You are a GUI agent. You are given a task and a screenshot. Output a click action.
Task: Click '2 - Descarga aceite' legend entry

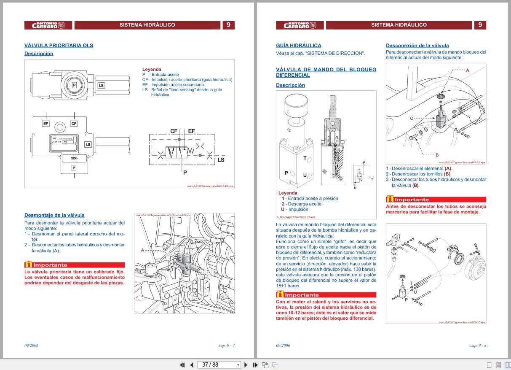[301, 204]
